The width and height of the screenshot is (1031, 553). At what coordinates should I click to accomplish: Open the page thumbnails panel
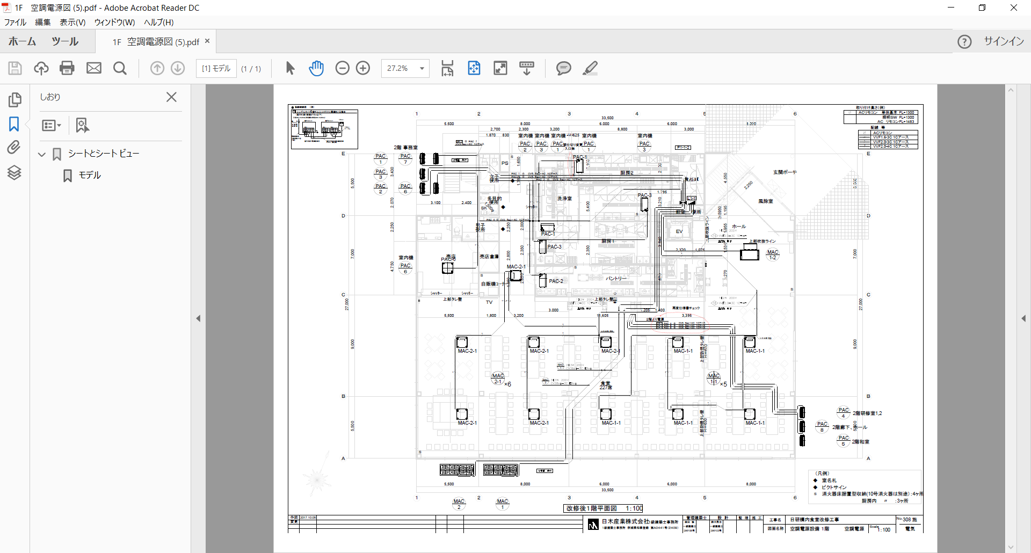[x=14, y=100]
